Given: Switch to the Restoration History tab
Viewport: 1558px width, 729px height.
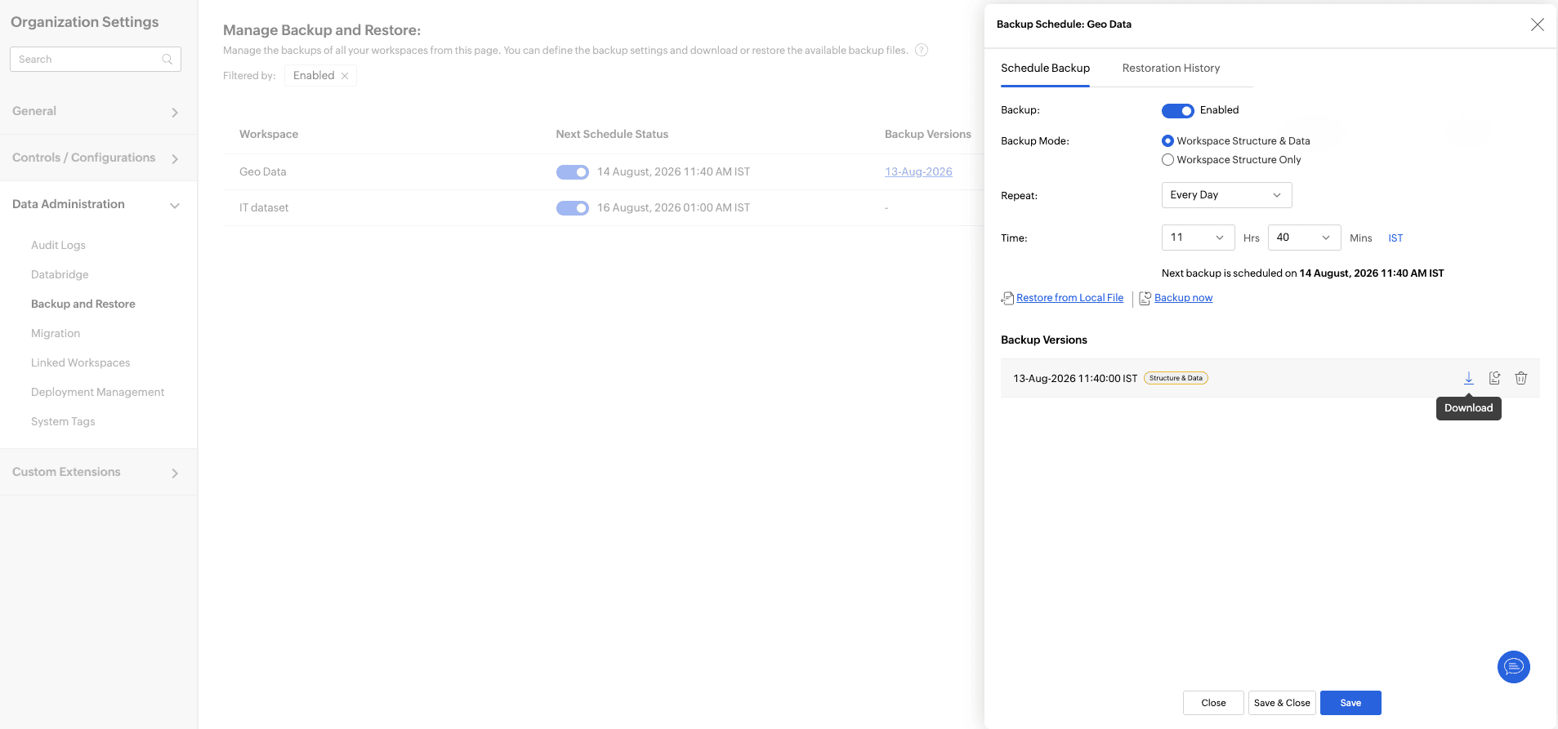Looking at the screenshot, I should click(x=1171, y=69).
